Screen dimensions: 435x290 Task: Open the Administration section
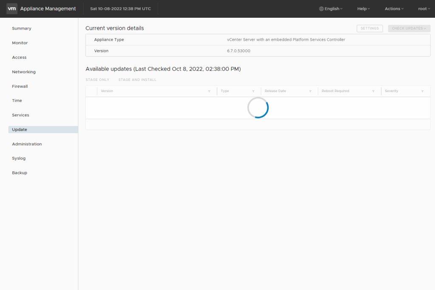pos(27,144)
